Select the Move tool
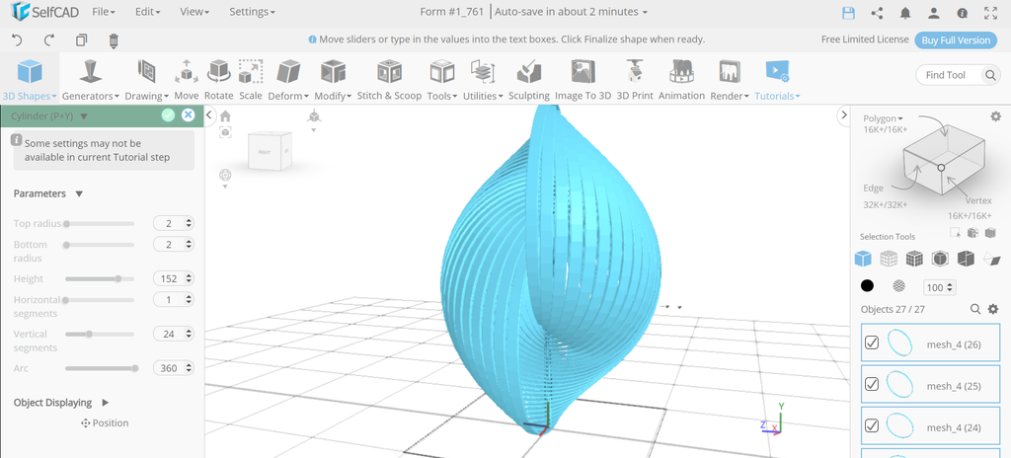The image size is (1011, 458). click(x=187, y=81)
